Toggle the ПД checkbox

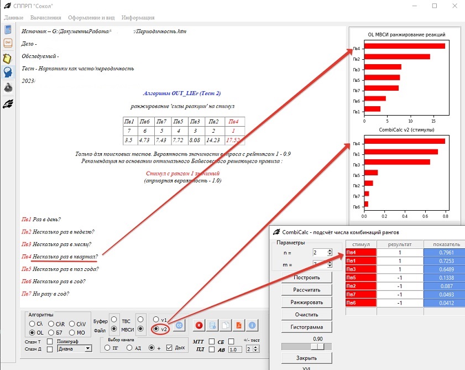click(x=211, y=350)
